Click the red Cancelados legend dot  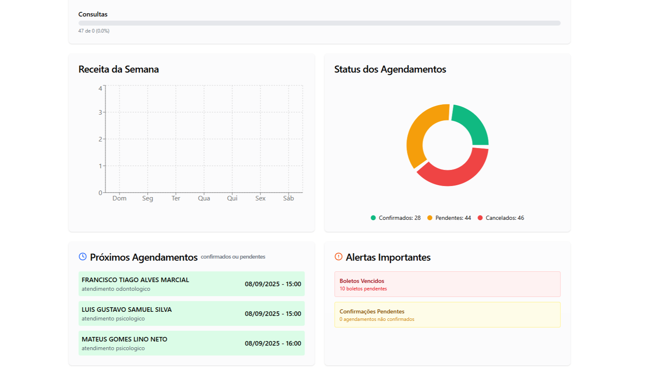(480, 218)
